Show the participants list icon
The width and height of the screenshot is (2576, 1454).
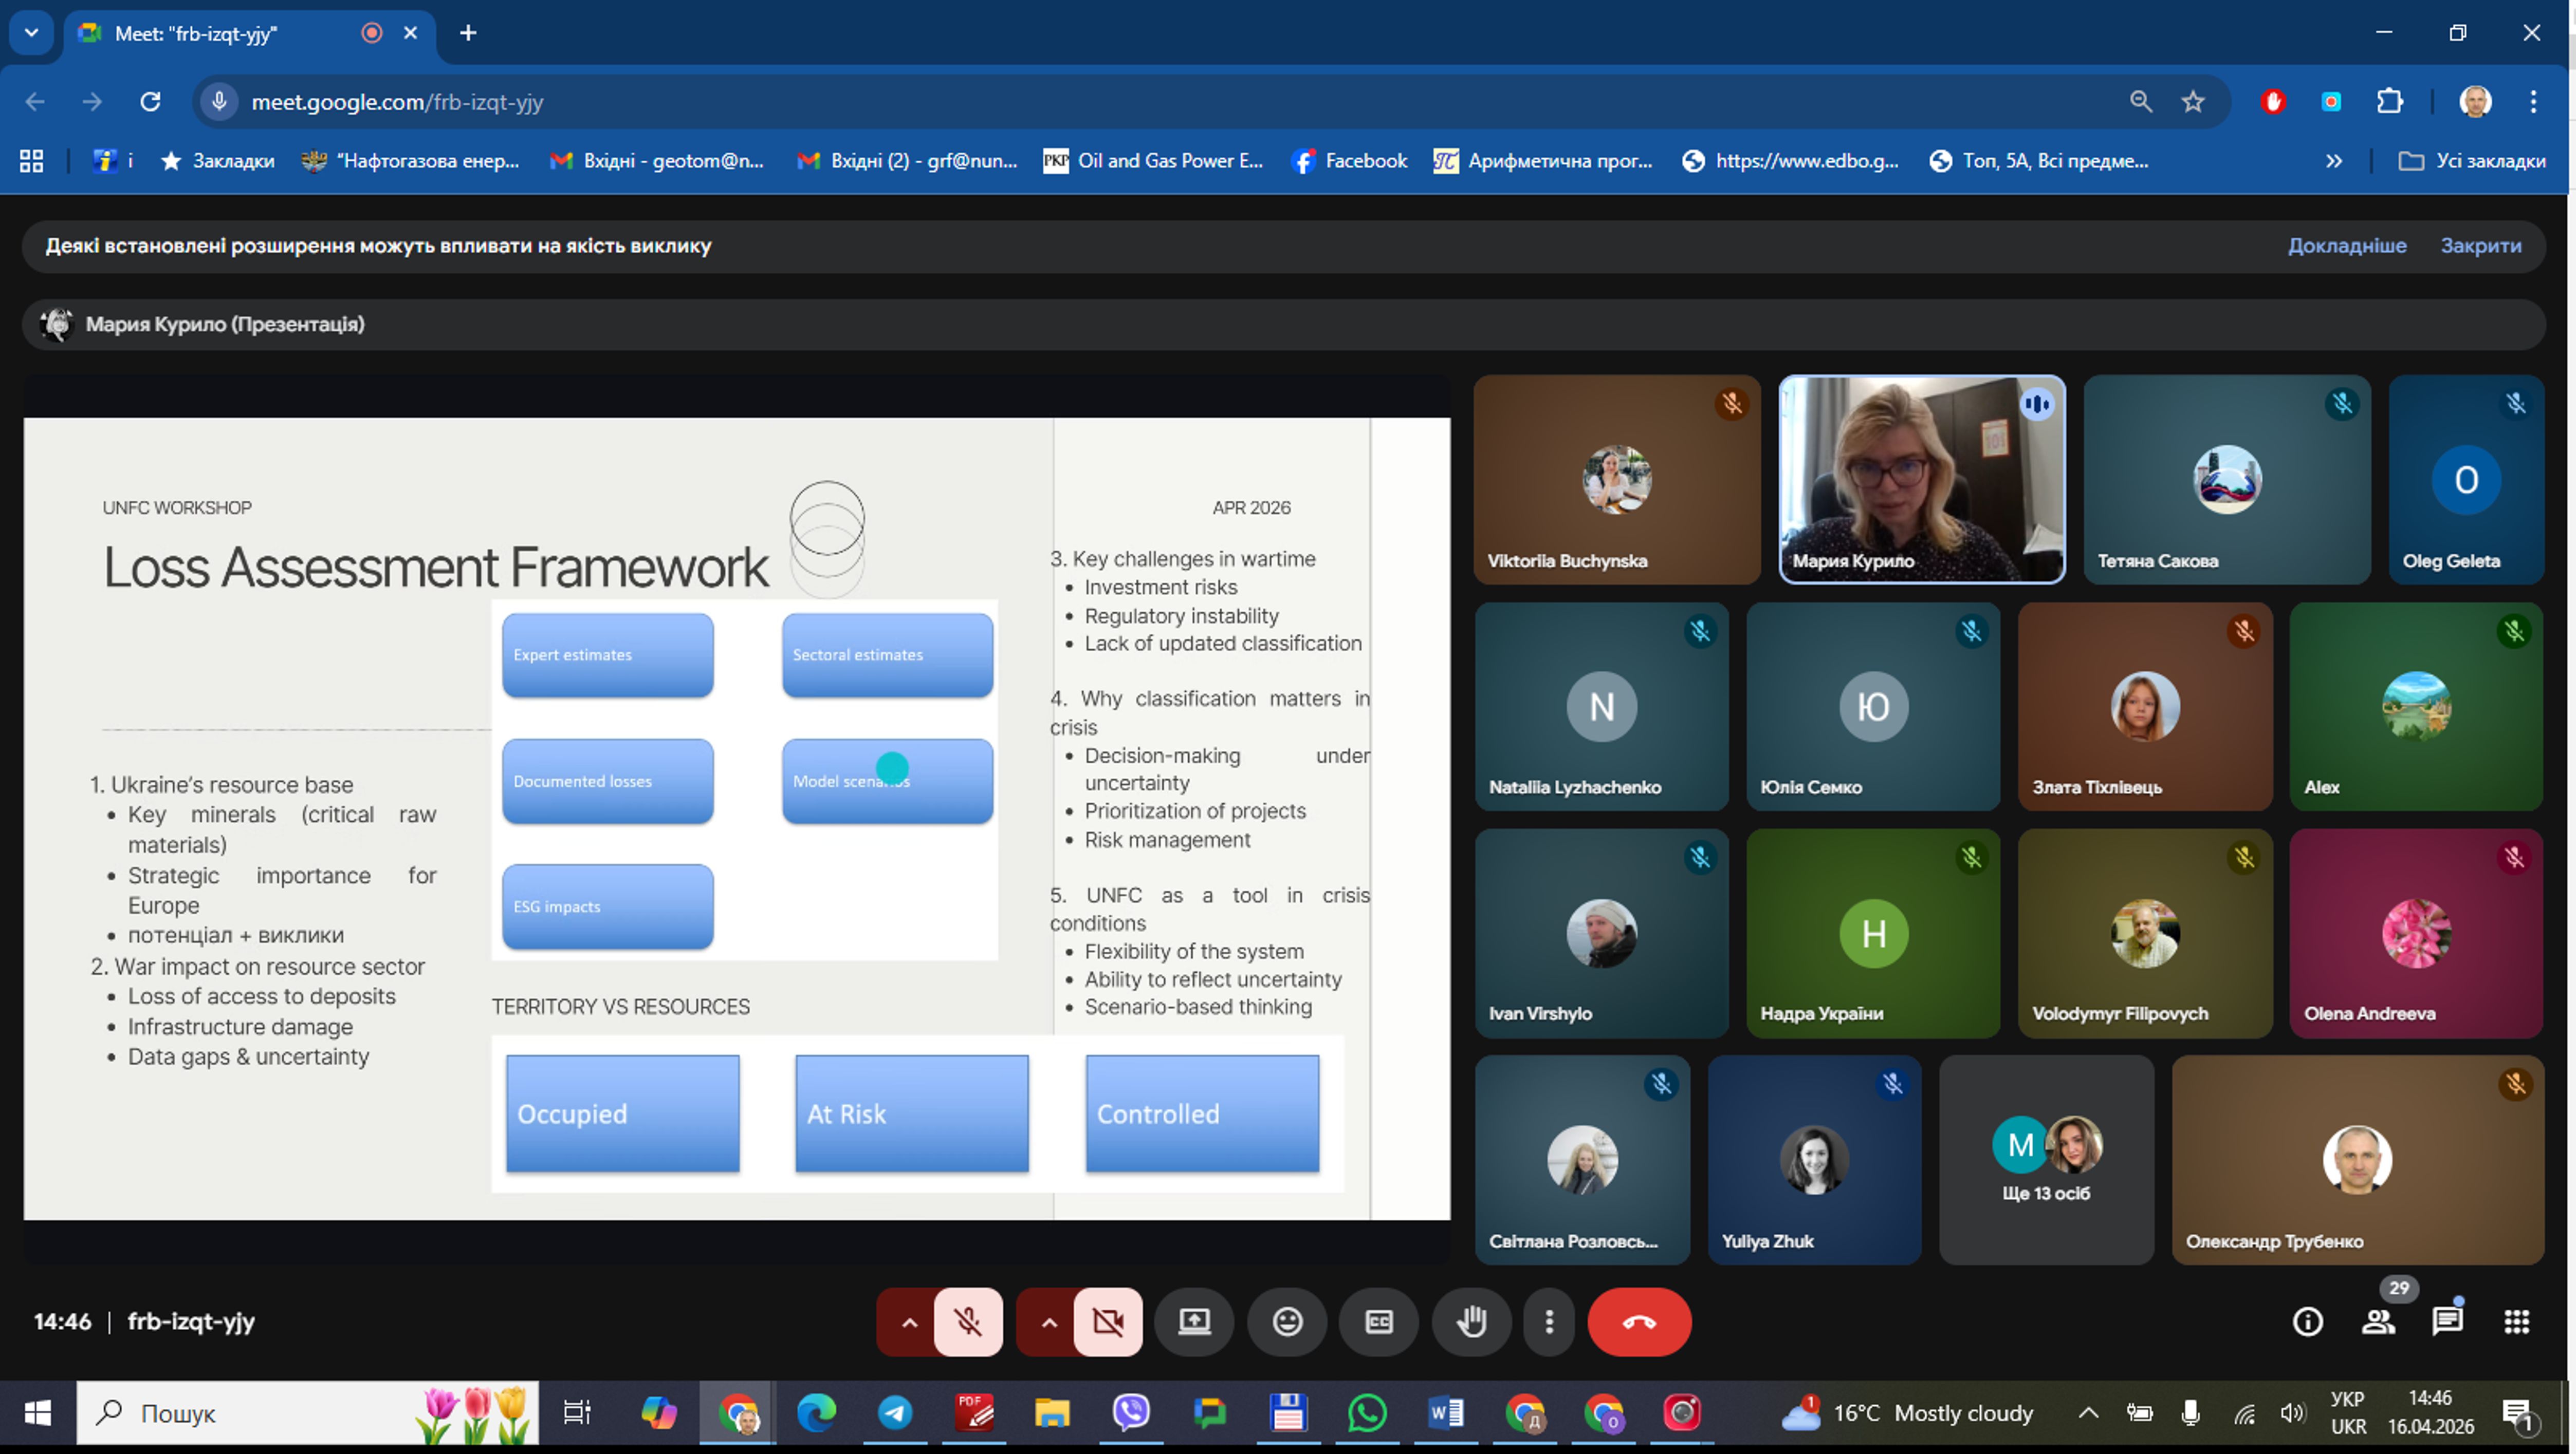coord(2378,1321)
